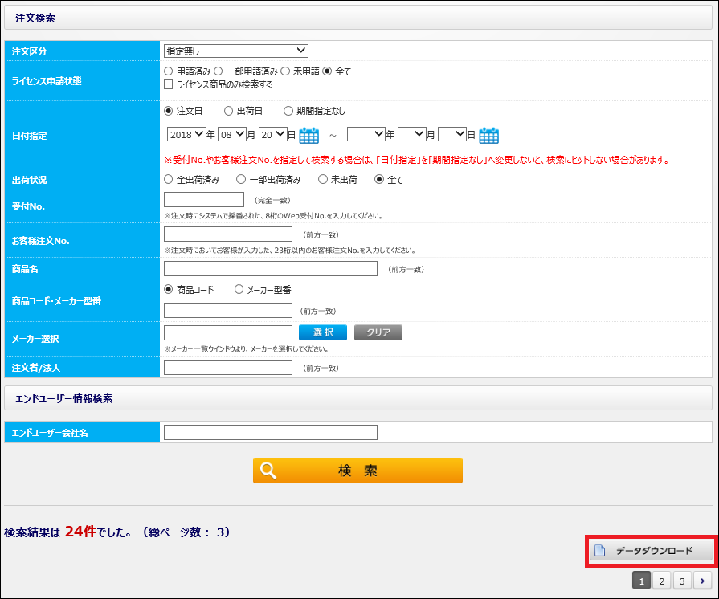Image resolution: width=719 pixels, height=599 pixels.
Task: Focus the 受付No. input field
Action: click(204, 200)
